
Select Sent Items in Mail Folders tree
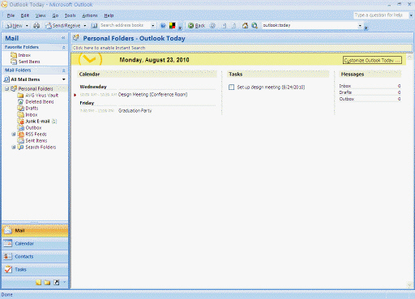click(x=32, y=140)
